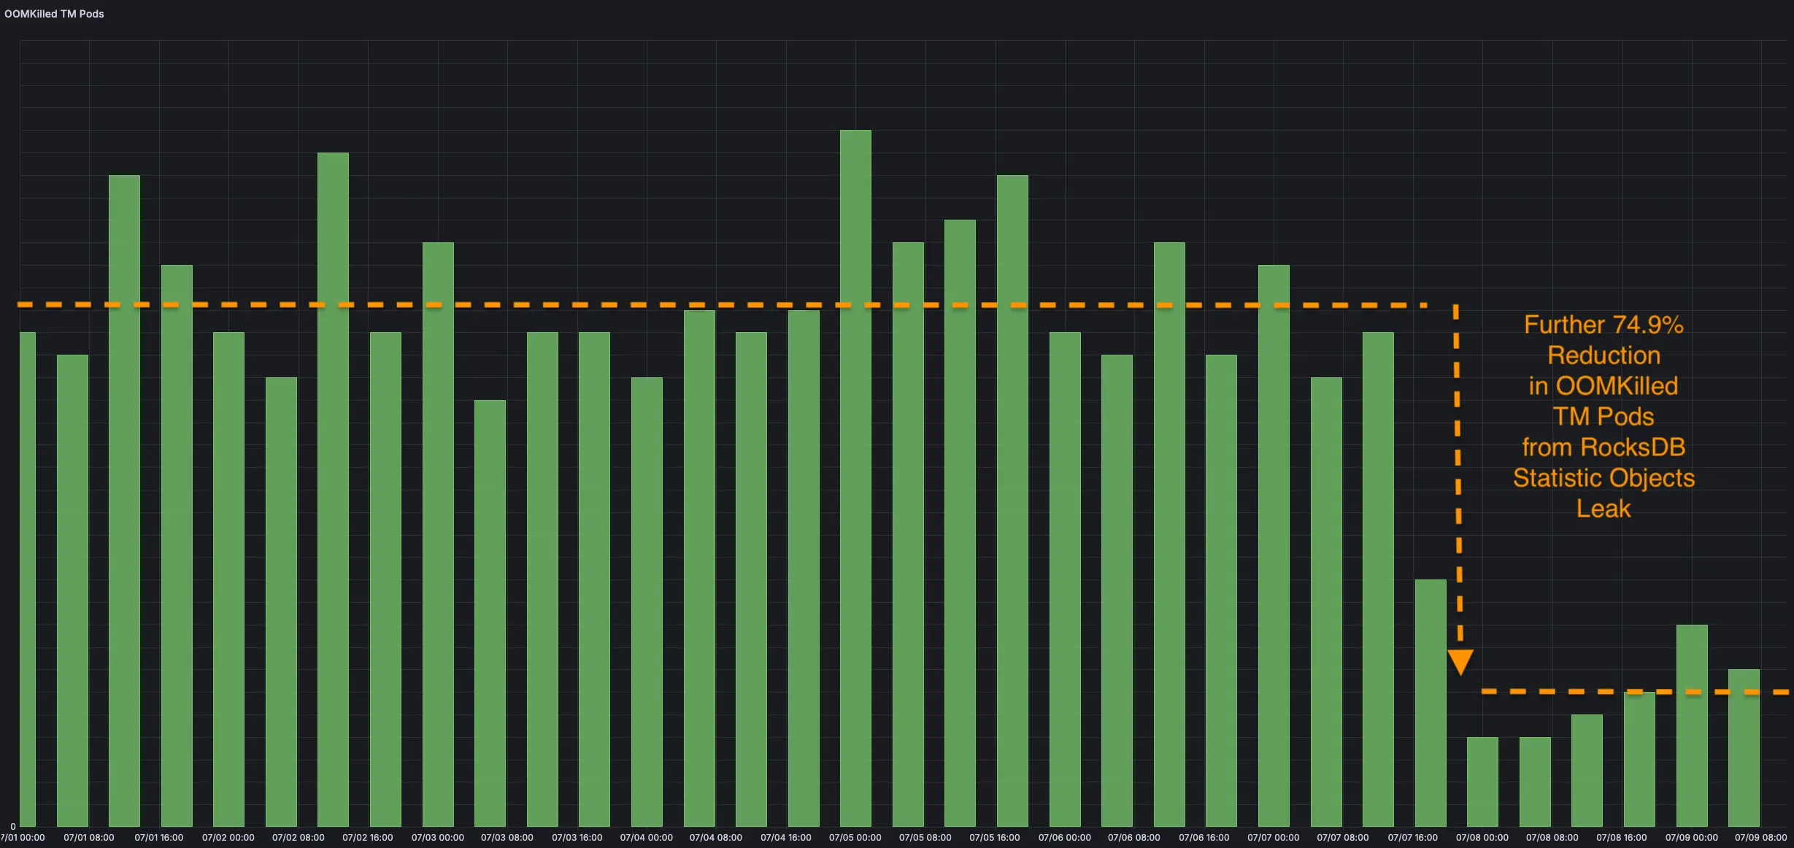Select bar between 07/06 08:00 and 07/06 16:00

[1169, 534]
